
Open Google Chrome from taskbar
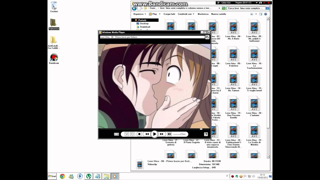click(62, 176)
